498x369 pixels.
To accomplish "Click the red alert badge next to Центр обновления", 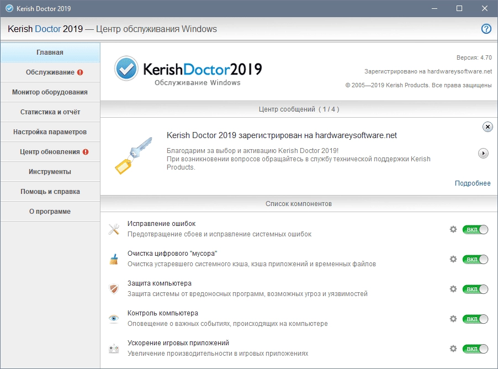I will tap(86, 152).
